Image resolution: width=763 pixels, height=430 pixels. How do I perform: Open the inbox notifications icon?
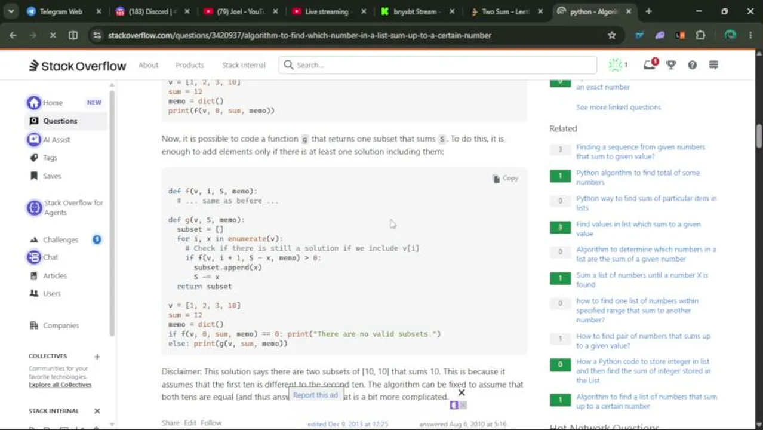tap(650, 64)
